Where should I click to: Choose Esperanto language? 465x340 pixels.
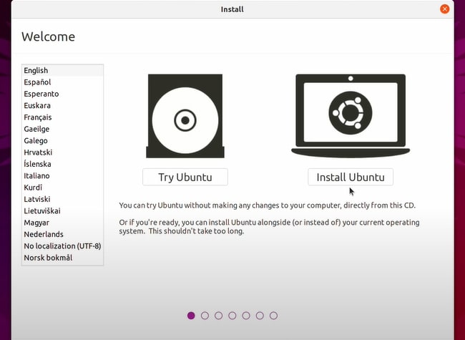62,94
